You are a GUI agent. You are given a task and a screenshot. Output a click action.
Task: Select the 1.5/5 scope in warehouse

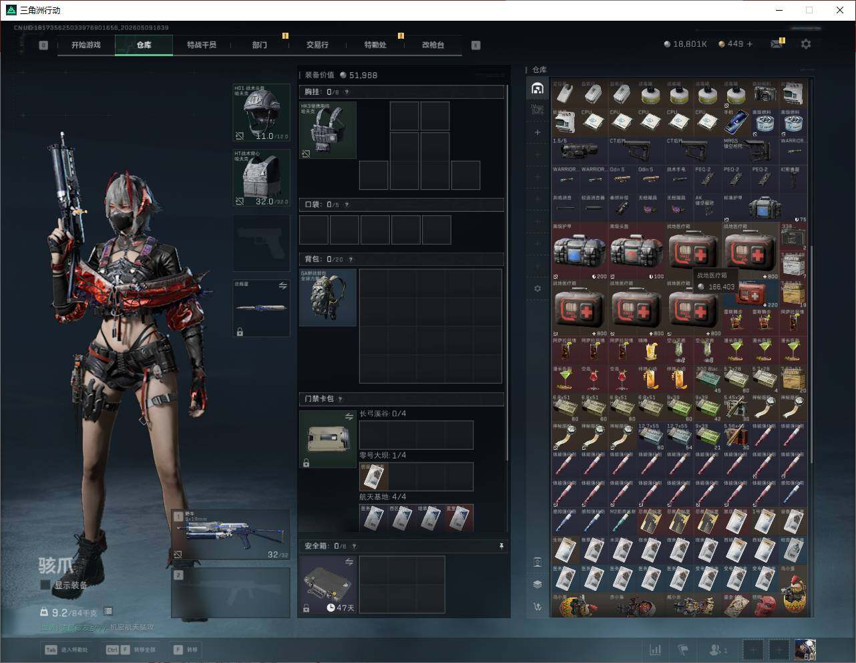(x=580, y=151)
